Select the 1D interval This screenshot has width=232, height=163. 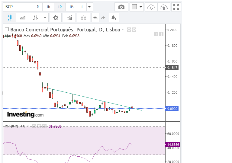coord(60,7)
